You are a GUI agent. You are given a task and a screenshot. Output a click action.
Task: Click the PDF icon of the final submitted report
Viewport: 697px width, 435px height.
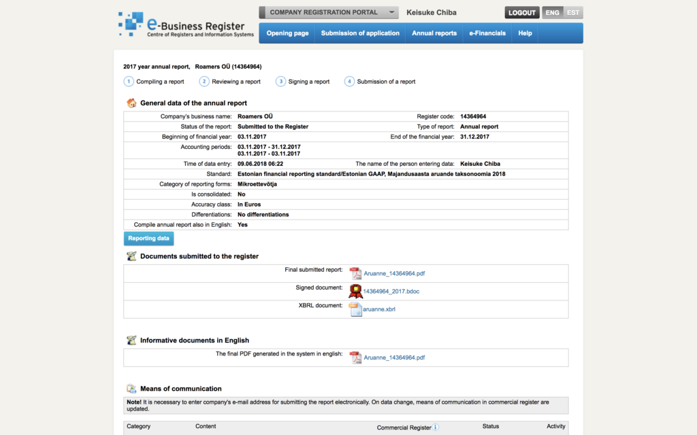click(355, 273)
